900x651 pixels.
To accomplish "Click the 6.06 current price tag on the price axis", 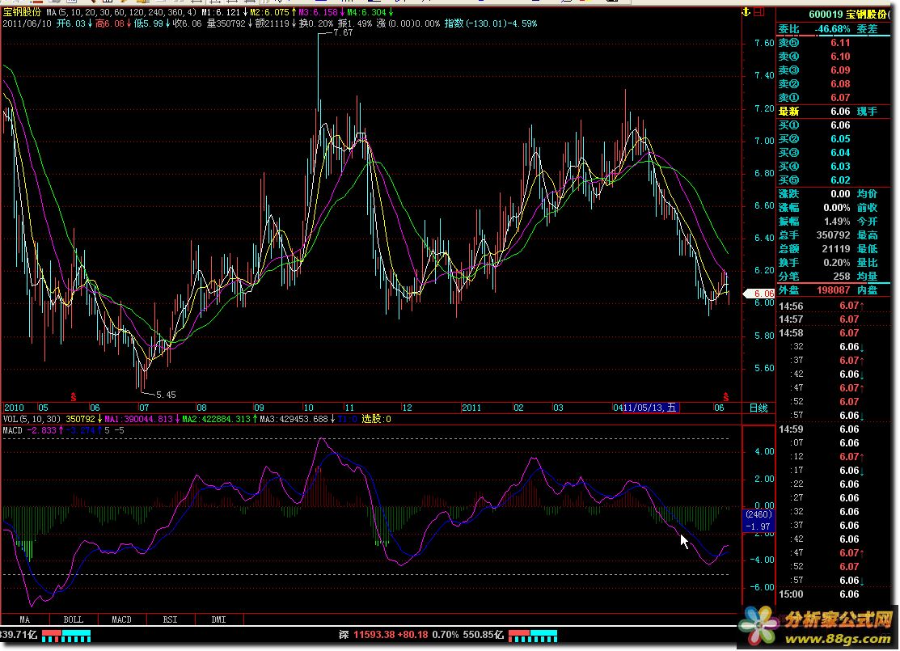I will coord(759,294).
